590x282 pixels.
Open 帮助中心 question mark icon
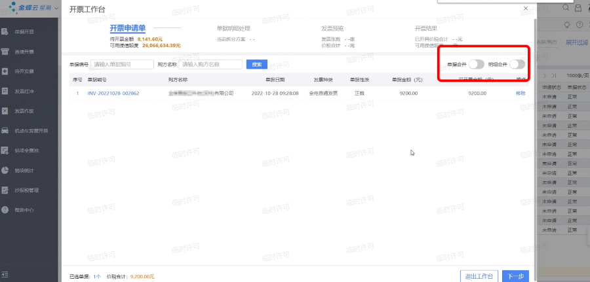(x=5, y=210)
